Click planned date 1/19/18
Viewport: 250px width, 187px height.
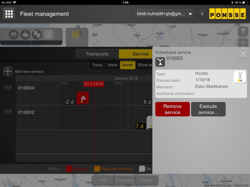coord(202,80)
